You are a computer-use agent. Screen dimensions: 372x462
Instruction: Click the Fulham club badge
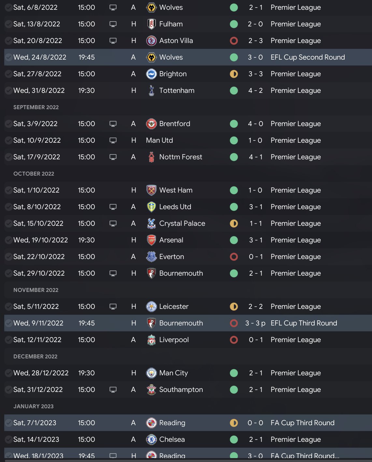(151, 24)
